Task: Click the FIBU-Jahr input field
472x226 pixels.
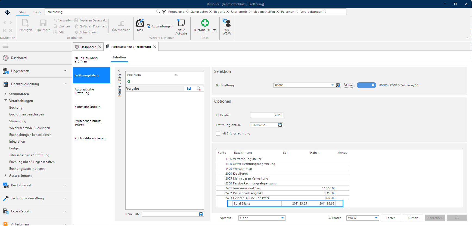Action: pyautogui.click(x=266, y=115)
